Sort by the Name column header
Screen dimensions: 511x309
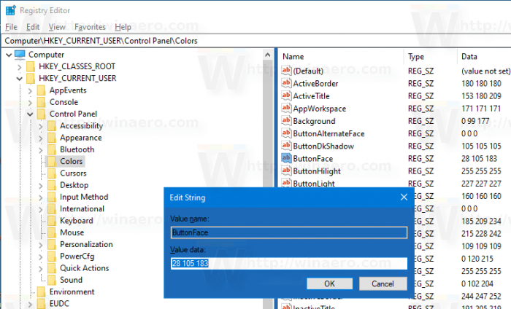pos(341,57)
